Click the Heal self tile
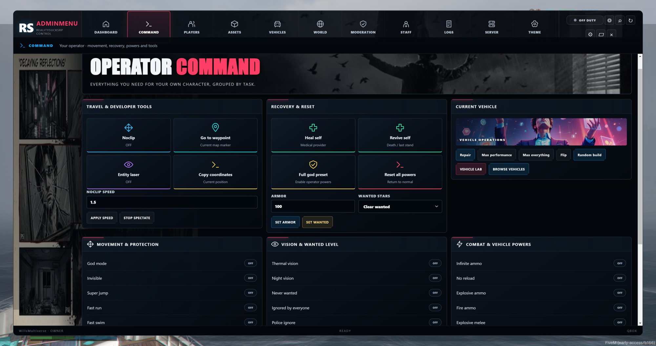The width and height of the screenshot is (656, 346). point(313,135)
